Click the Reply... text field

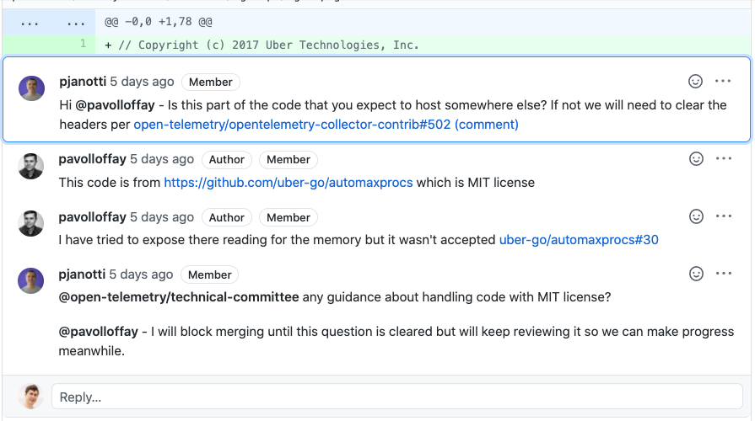[x=397, y=397]
